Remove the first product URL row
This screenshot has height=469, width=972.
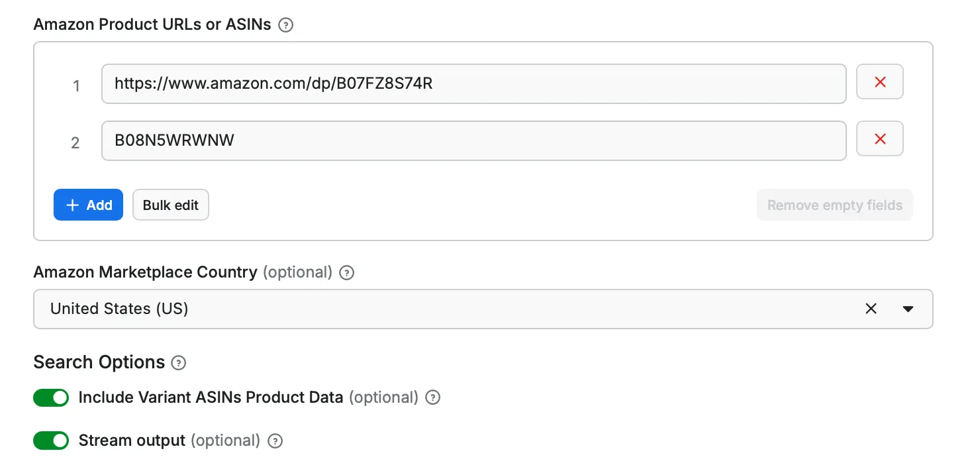pyautogui.click(x=880, y=82)
